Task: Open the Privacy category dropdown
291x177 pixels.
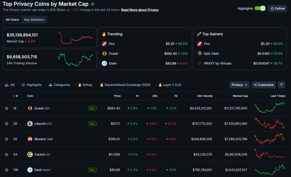Action: (x=239, y=85)
